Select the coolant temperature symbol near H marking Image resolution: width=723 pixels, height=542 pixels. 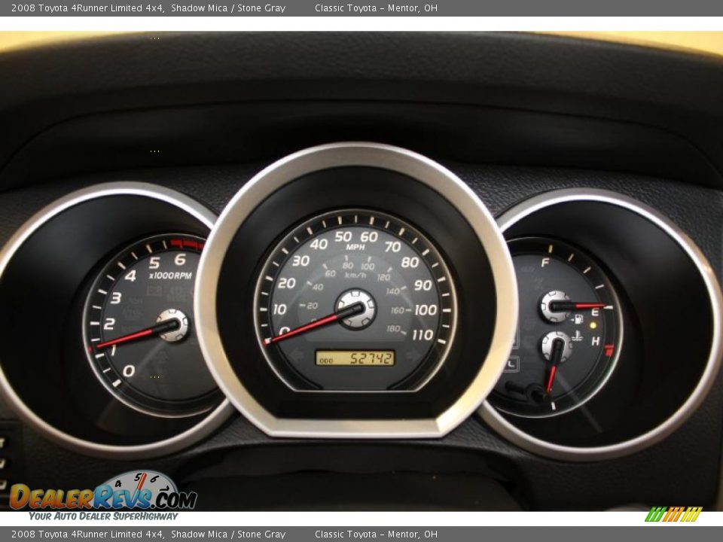[578, 336]
